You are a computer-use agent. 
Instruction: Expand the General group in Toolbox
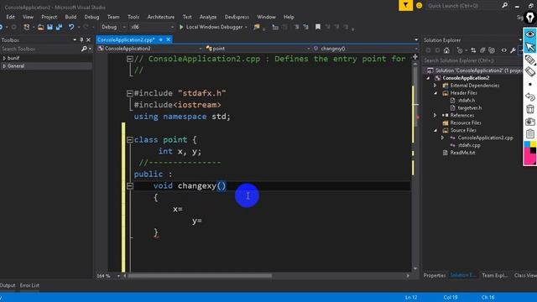click(x=4, y=66)
